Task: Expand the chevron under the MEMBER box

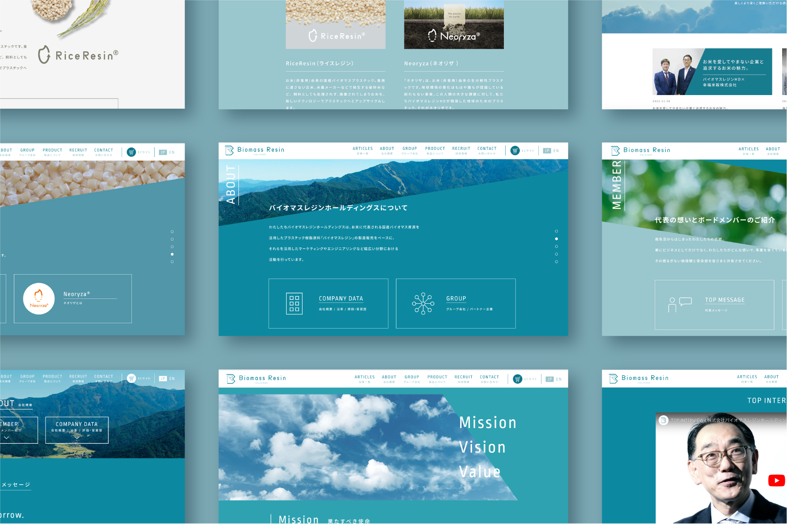Action: click(x=6, y=437)
